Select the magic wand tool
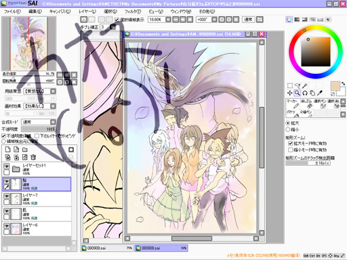The width and height of the screenshot is (347, 260). tap(305, 85)
